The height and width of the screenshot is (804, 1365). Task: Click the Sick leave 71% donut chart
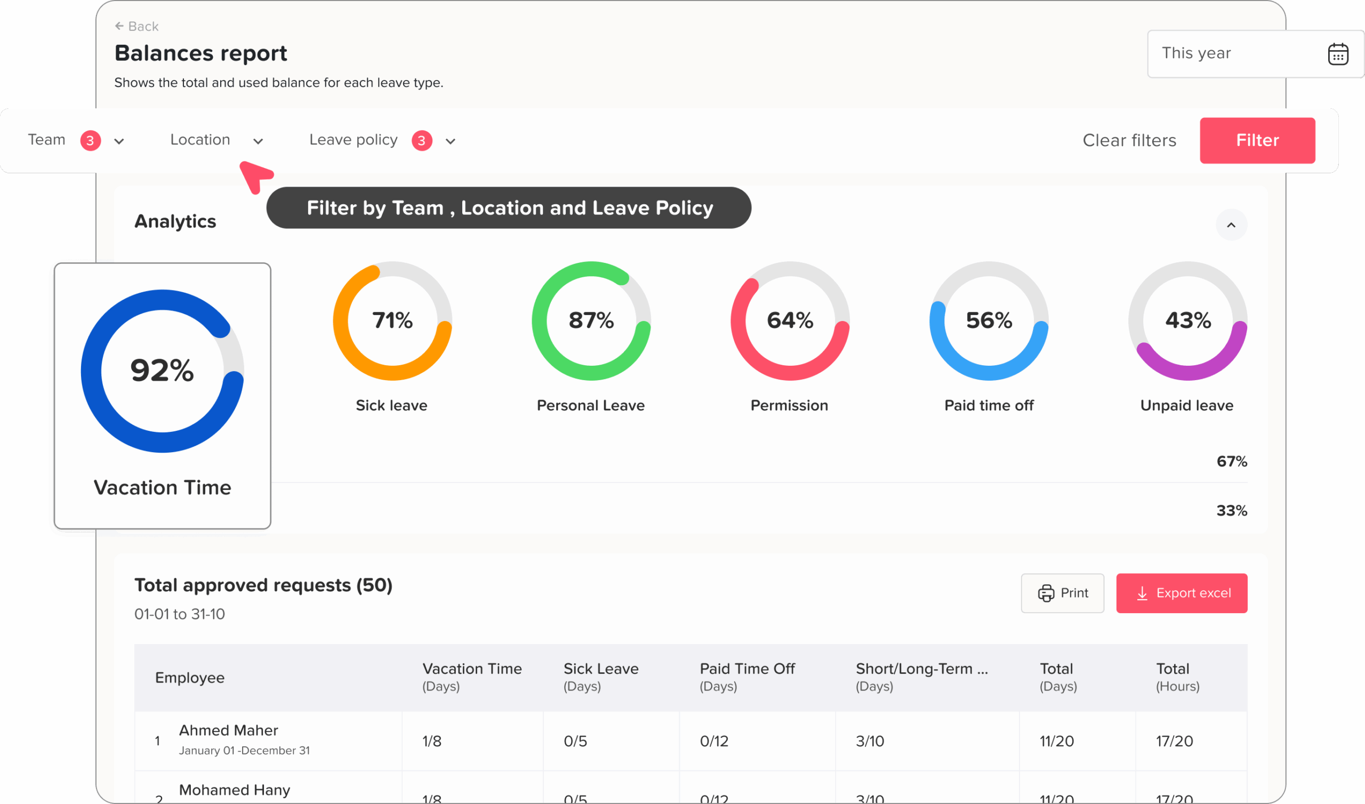(392, 321)
